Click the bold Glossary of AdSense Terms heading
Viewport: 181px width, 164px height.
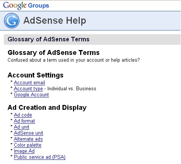point(53,53)
